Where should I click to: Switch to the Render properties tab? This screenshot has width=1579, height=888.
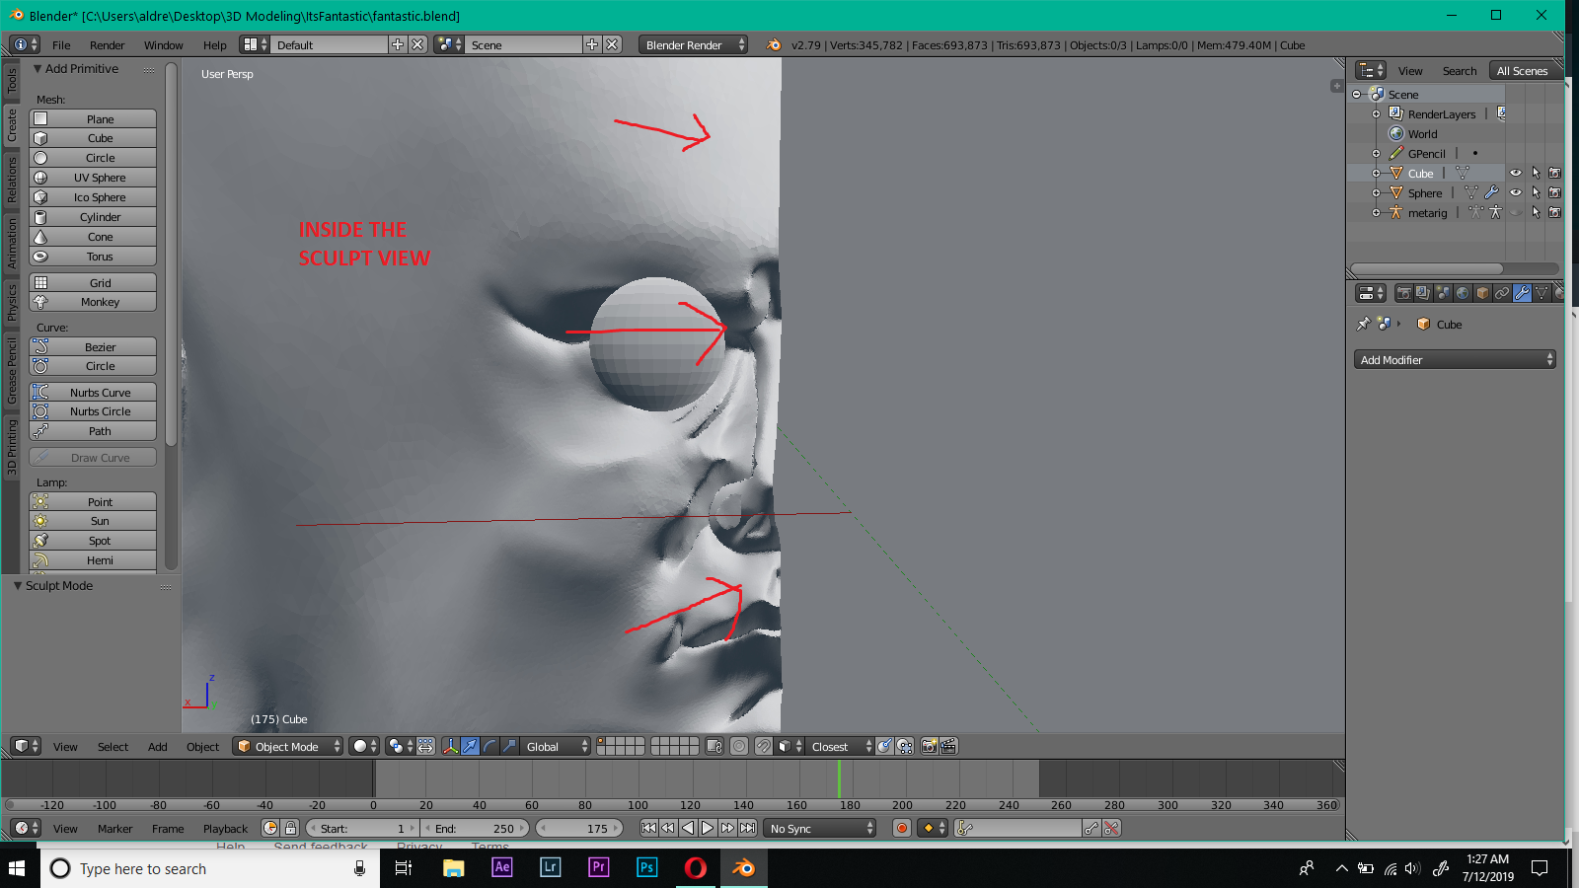coord(1404,293)
